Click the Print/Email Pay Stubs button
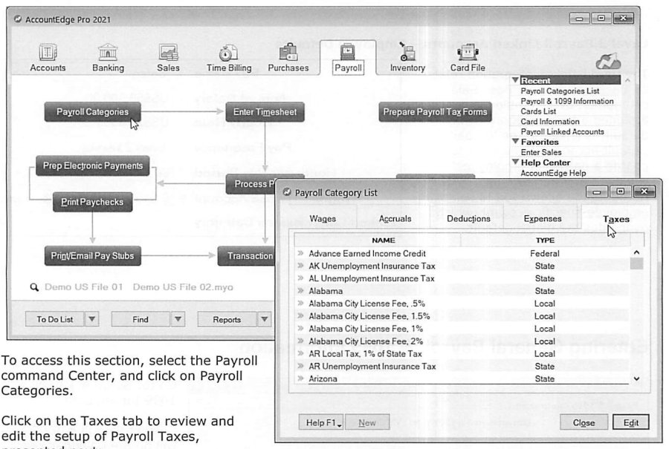Viewport: 669px width, 449px height. tap(93, 255)
